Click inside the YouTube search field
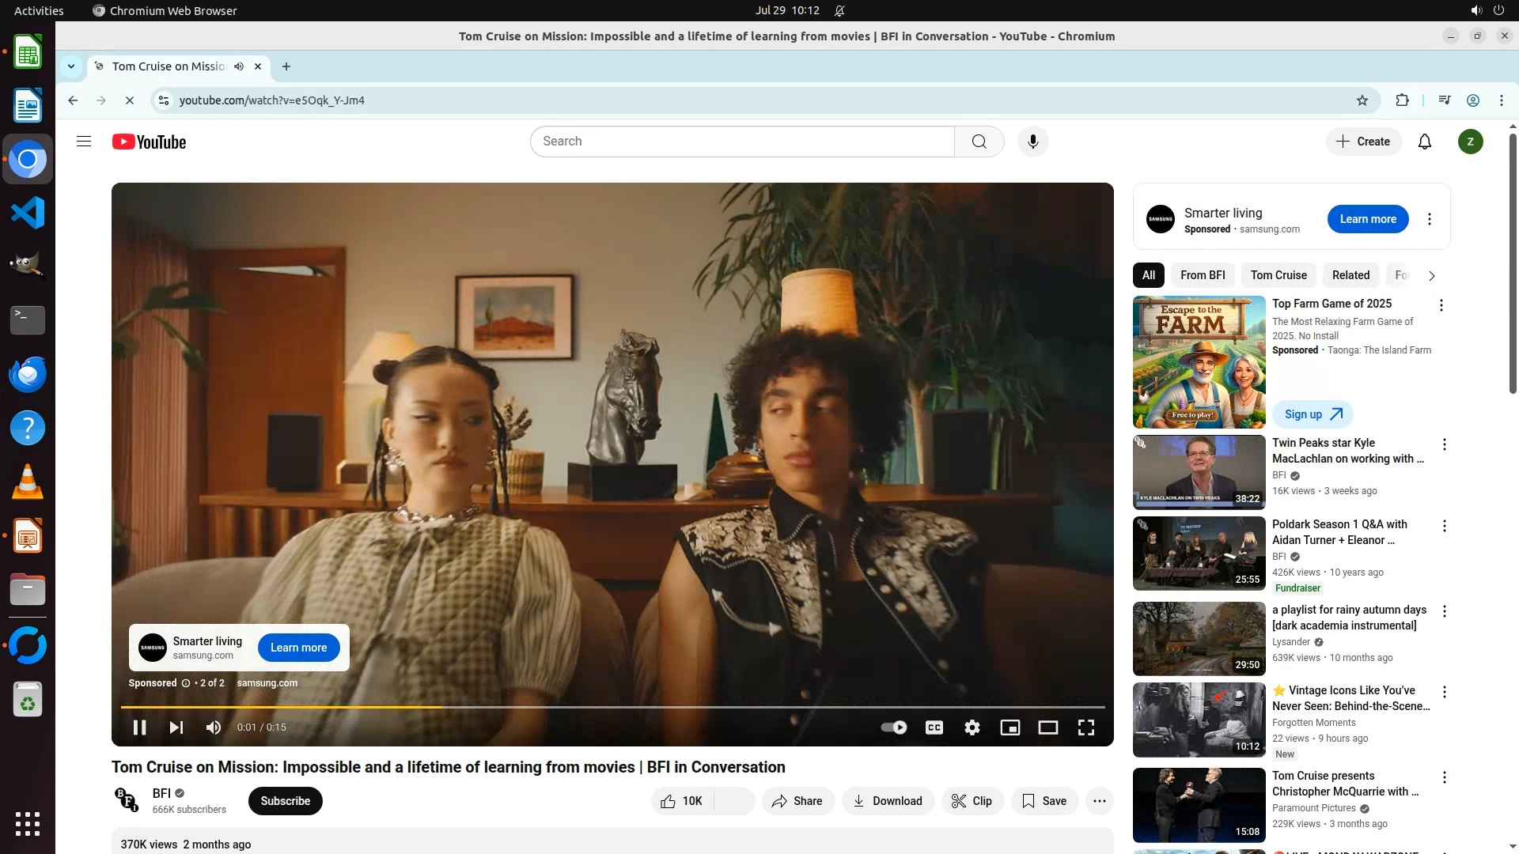1519x854 pixels. click(x=741, y=142)
